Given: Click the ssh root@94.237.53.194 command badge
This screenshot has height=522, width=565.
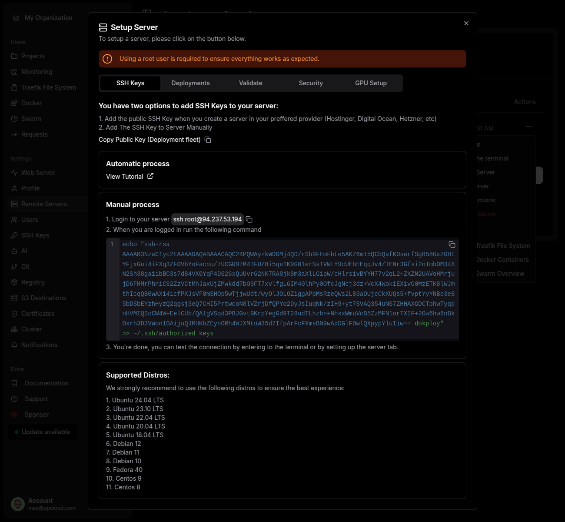Looking at the screenshot, I should coord(207,219).
